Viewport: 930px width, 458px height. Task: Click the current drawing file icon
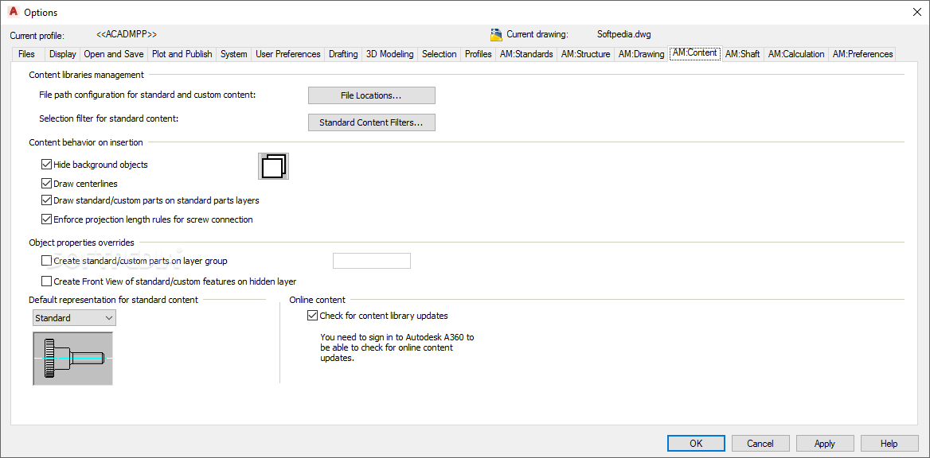496,34
